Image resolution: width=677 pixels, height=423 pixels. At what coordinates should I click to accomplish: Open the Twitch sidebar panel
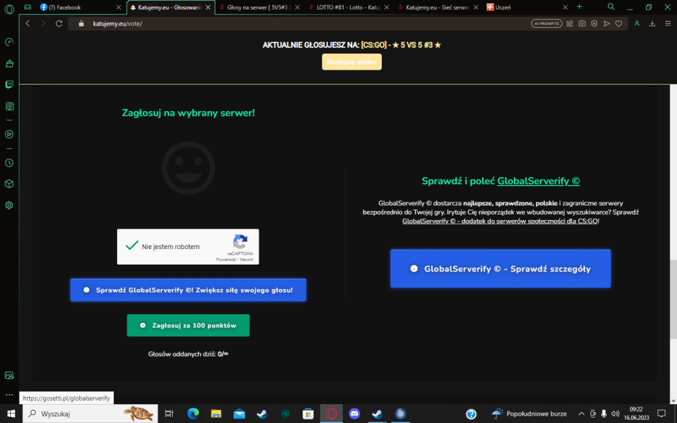tap(9, 85)
